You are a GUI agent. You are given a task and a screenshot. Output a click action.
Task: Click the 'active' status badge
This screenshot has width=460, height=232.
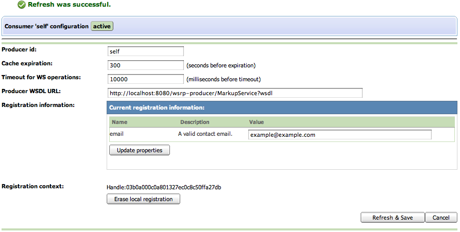[x=102, y=26]
